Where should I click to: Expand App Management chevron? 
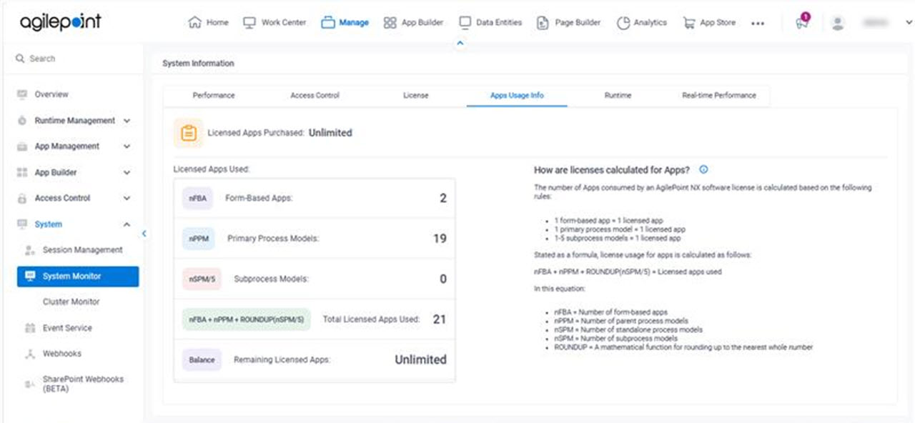click(127, 146)
